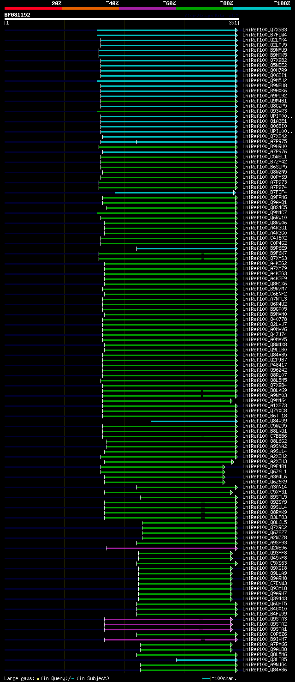The width and height of the screenshot is (295, 682).
Task: Click the red 20% identity legend segment
Action: 33,8
